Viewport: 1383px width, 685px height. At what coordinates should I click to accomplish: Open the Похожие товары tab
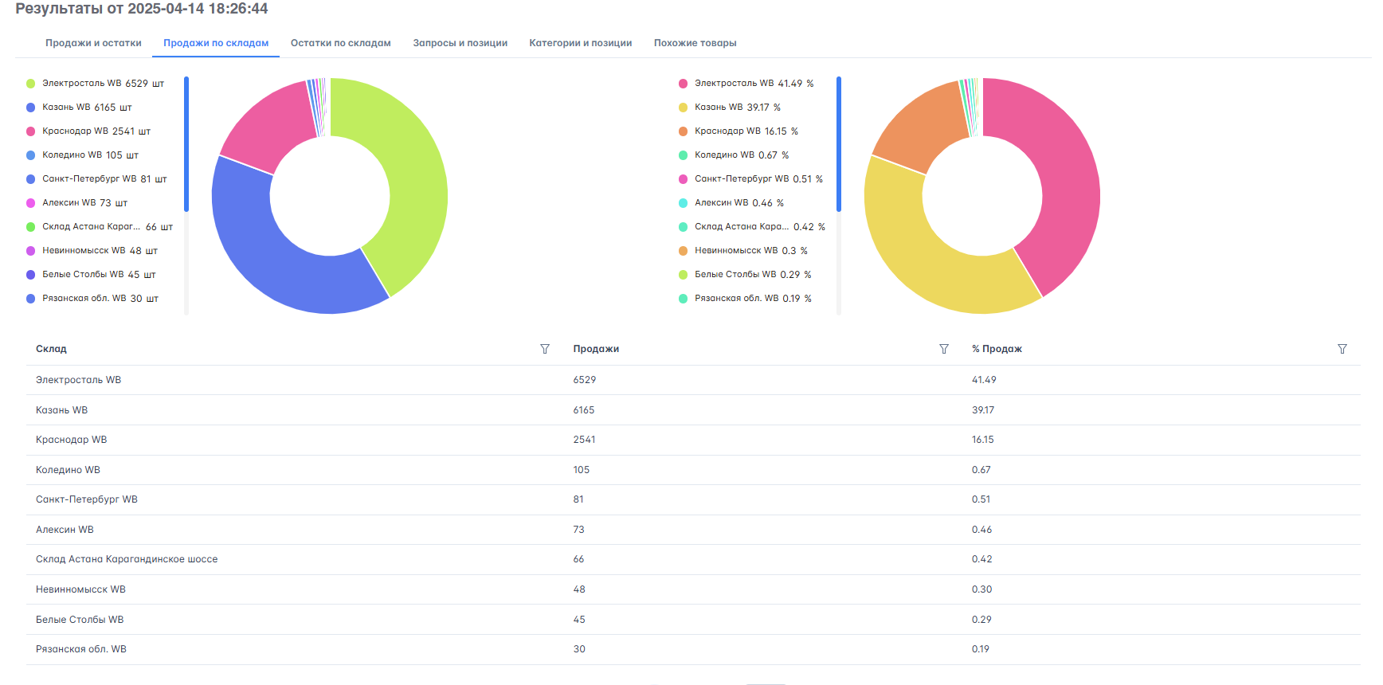pos(695,43)
